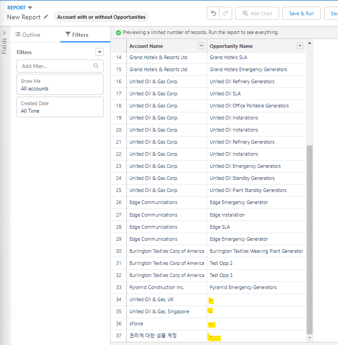Click scrollbar down arrow in table
Screen dimensions: 338x345
pos(309,338)
